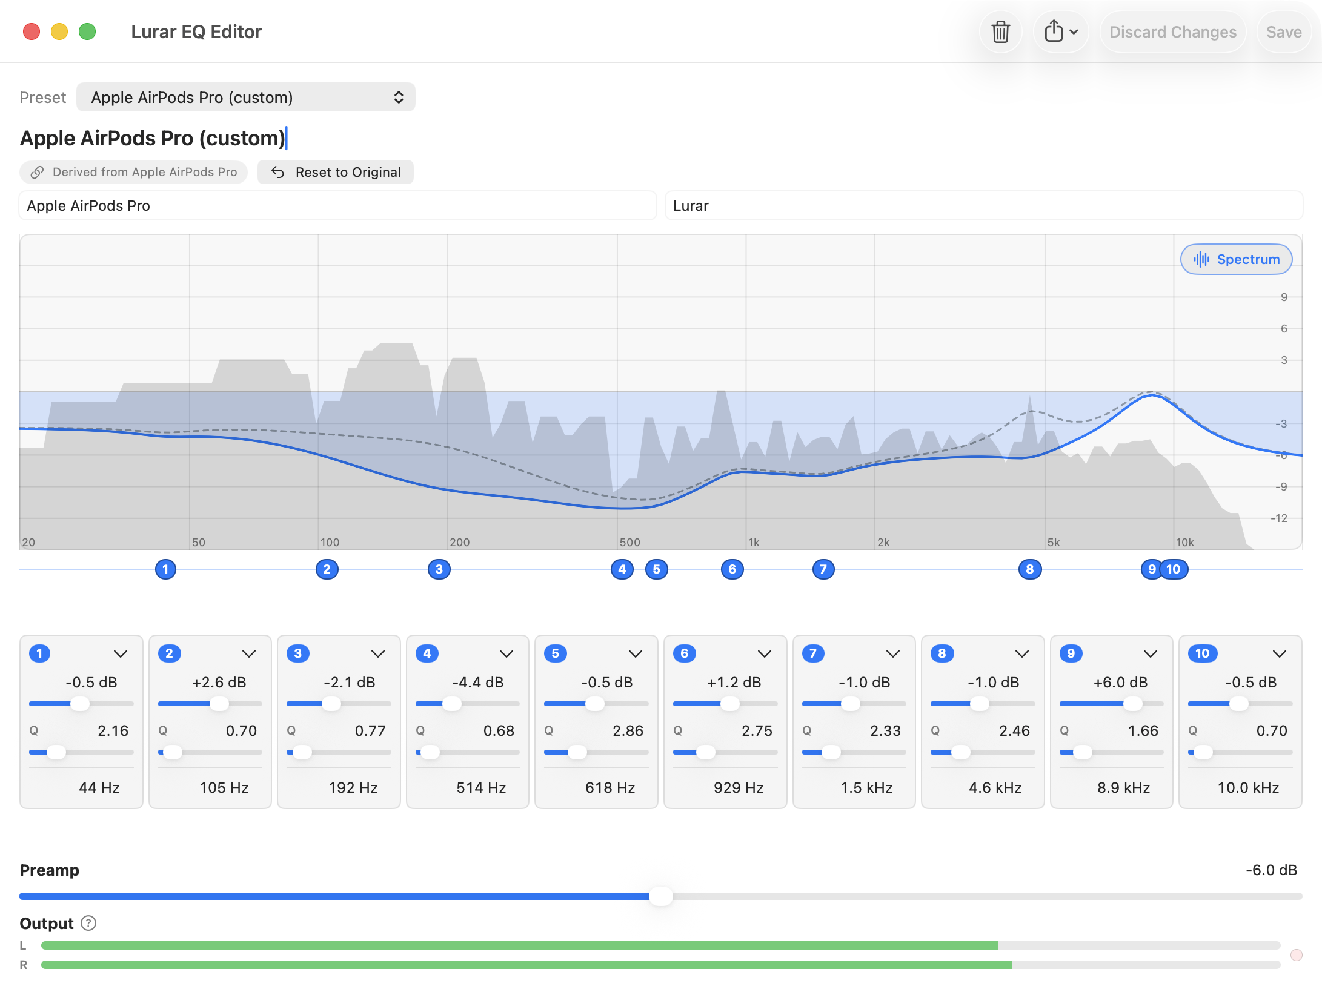Click the Save button
1322x992 pixels.
[x=1284, y=32]
